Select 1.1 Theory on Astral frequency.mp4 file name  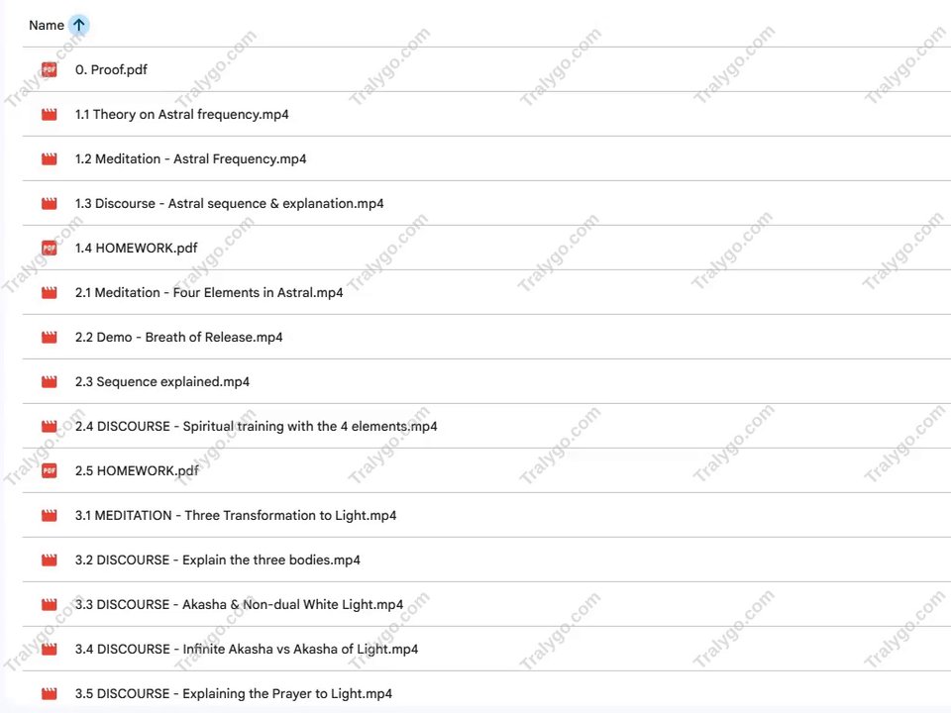click(182, 115)
